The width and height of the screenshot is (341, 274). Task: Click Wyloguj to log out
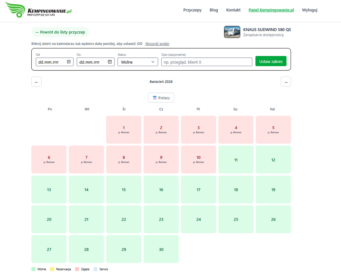pyautogui.click(x=309, y=10)
